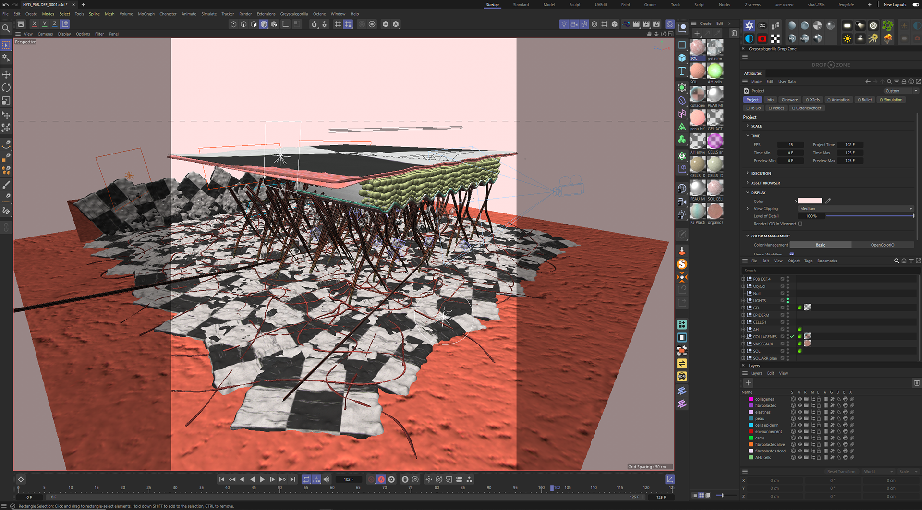Toggle visibility eye of peau layer

(x=800, y=418)
